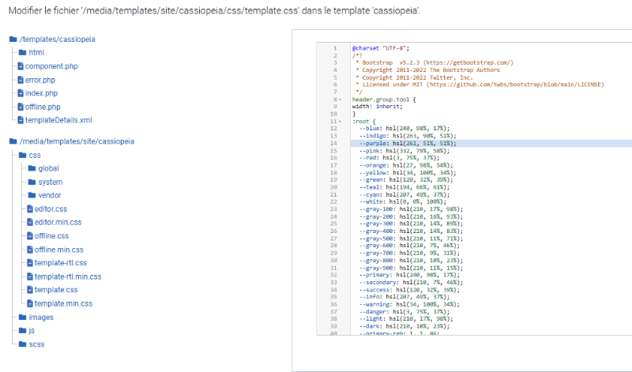Image resolution: width=632 pixels, height=372 pixels.
Task: Click the template.css file icon
Action: click(x=30, y=290)
